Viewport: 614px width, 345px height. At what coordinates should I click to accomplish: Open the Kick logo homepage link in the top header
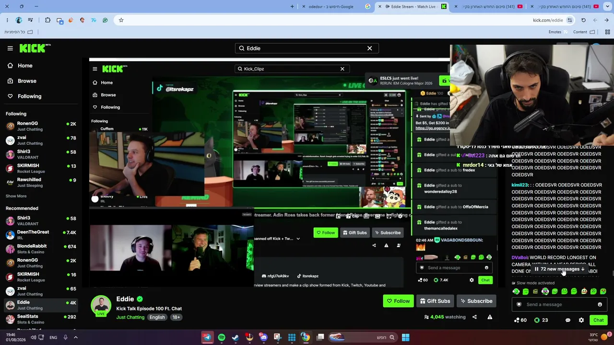35,48
